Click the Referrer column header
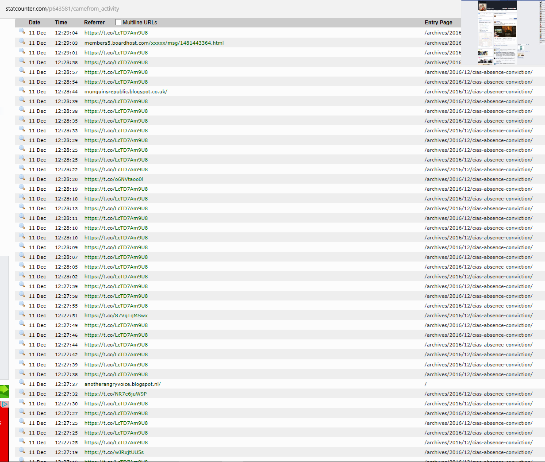545x462 pixels. coord(94,23)
